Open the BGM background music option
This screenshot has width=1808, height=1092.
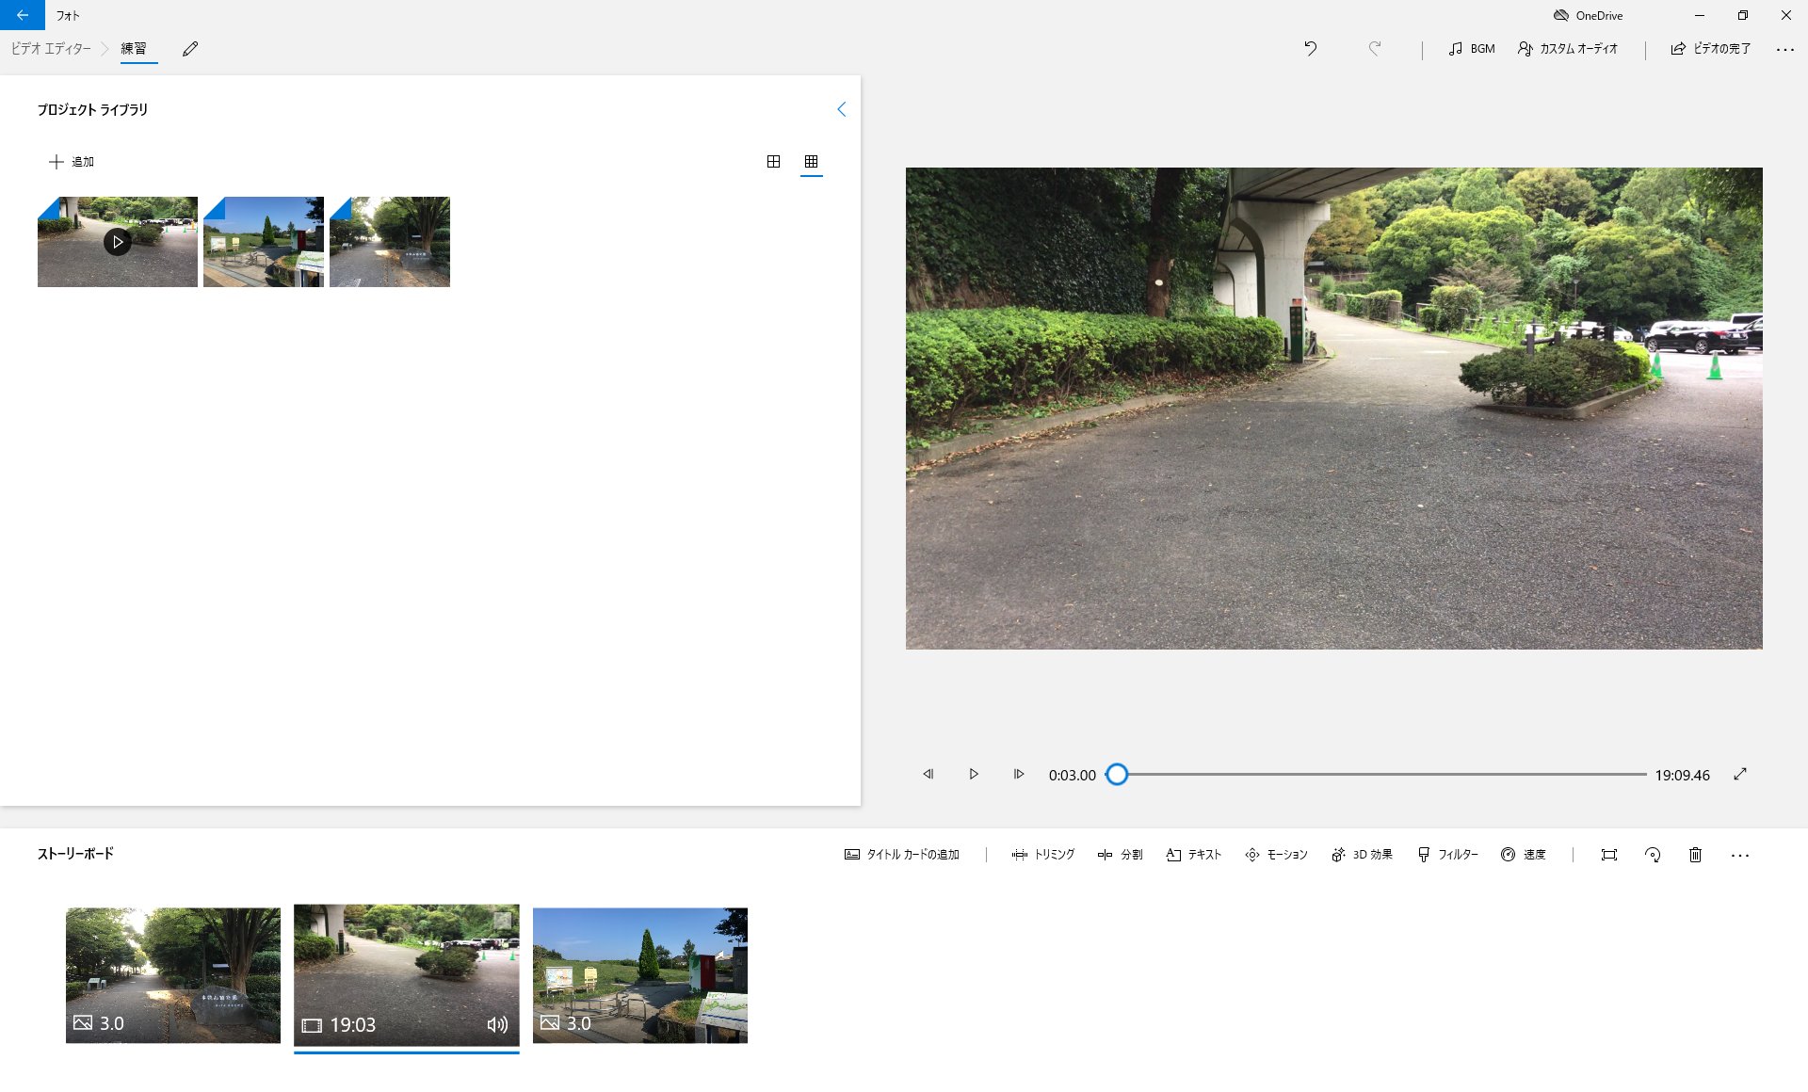(x=1472, y=49)
